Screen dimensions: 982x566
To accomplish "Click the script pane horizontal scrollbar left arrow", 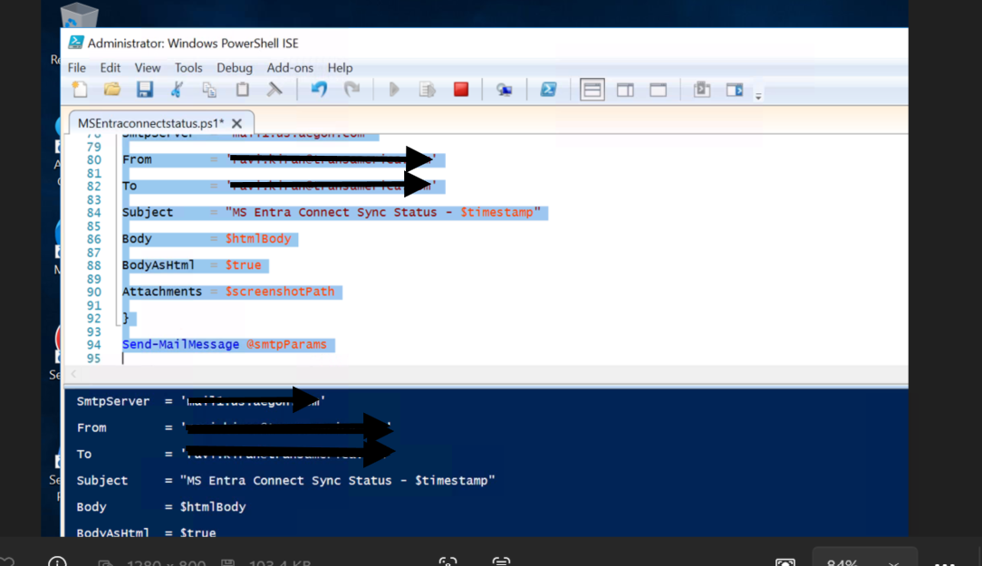I will tap(73, 374).
